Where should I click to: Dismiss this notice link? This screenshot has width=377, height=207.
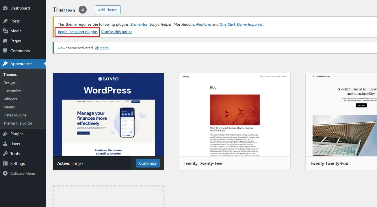tap(116, 32)
